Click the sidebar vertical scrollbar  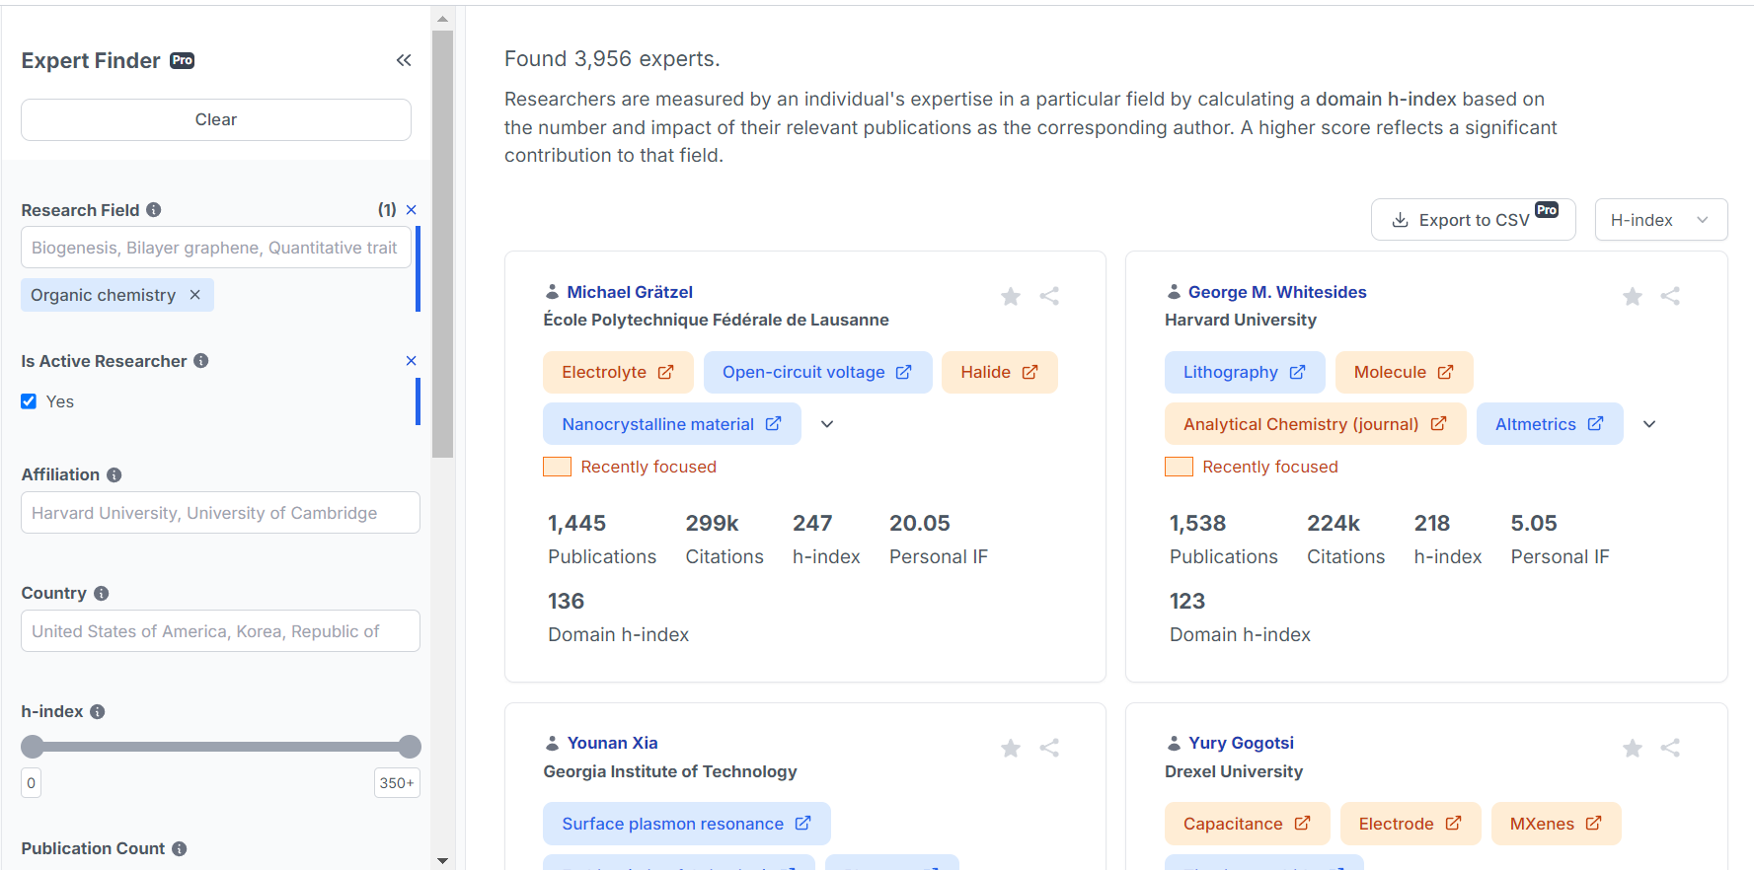point(443,244)
